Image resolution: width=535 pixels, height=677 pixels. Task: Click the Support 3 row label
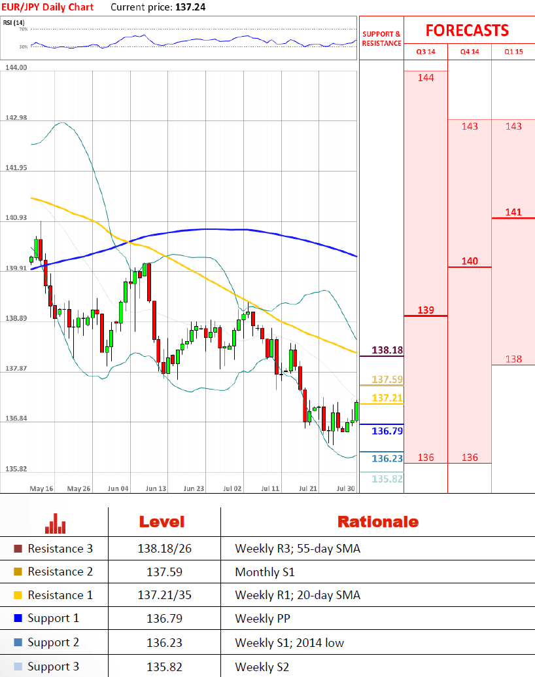[x=54, y=667]
